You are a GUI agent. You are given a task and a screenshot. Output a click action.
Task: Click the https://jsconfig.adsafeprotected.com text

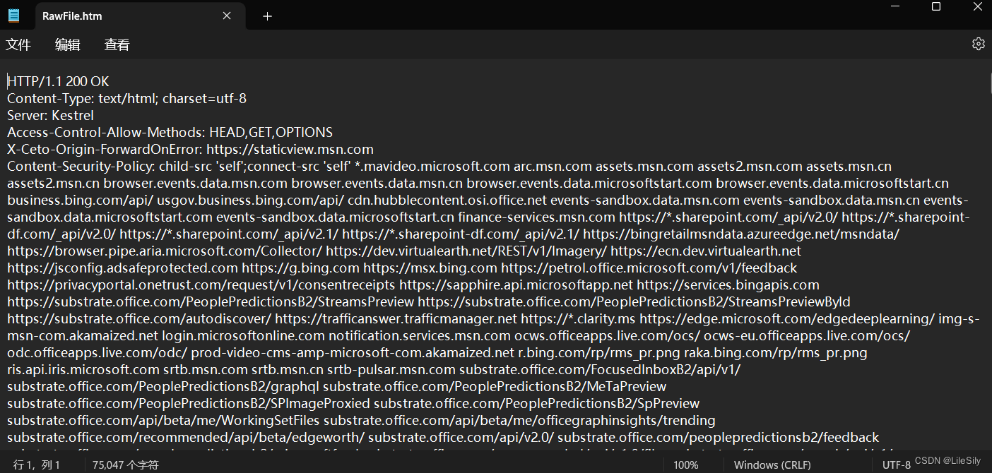coord(122,268)
